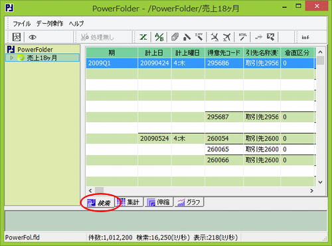Click the horizontal scrollbar thumb
This screenshot has height=246, width=332.
click(99, 190)
